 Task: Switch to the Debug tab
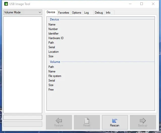[x=99, y=13]
